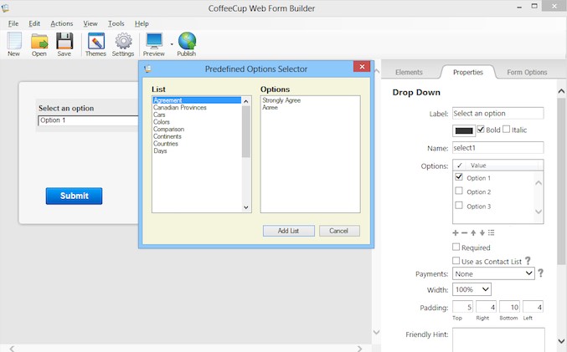Image resolution: width=567 pixels, height=352 pixels.
Task: Check the Option 3 default checkbox
Action: pos(459,205)
